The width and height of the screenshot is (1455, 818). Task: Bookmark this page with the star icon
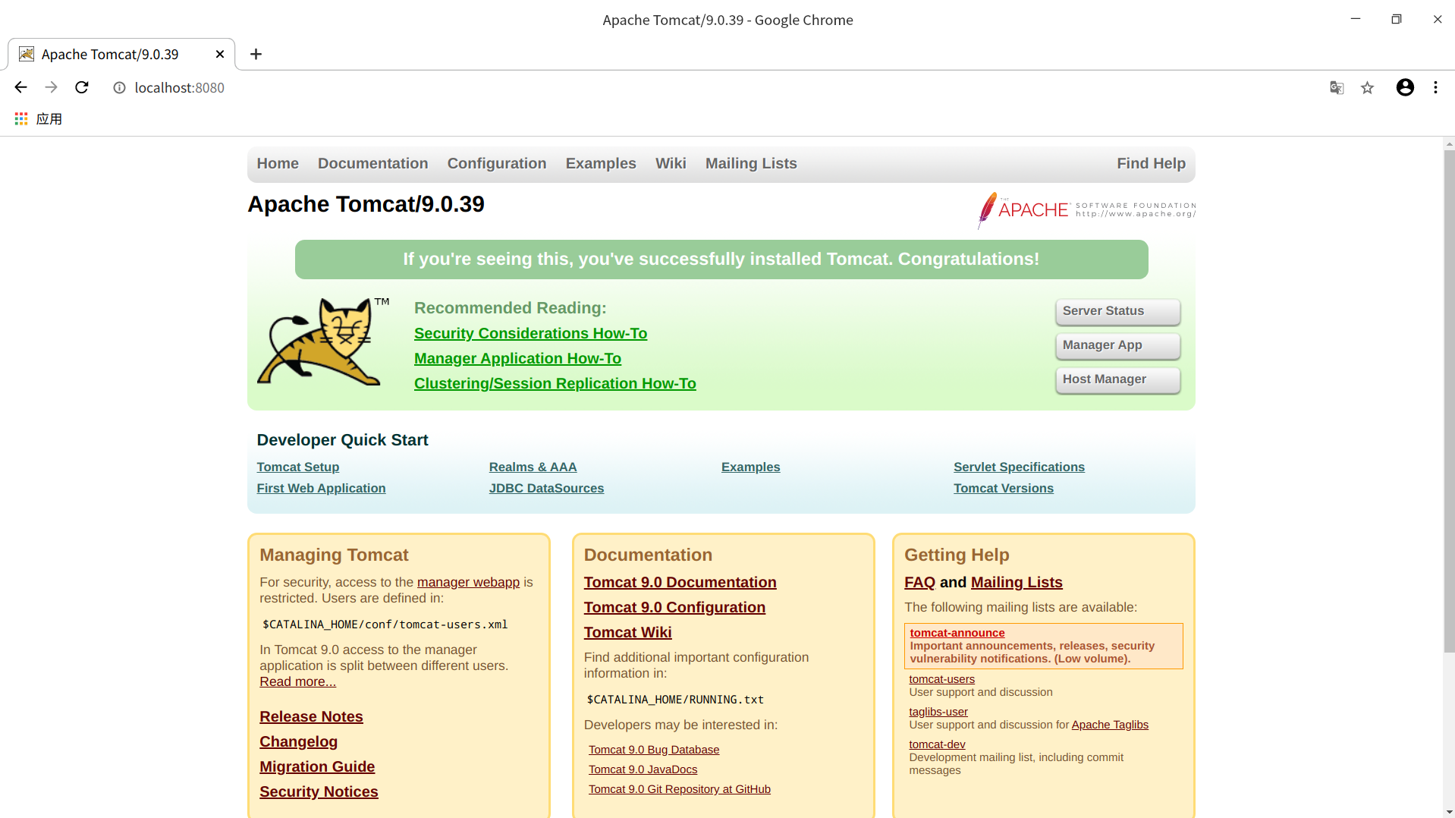[1367, 88]
